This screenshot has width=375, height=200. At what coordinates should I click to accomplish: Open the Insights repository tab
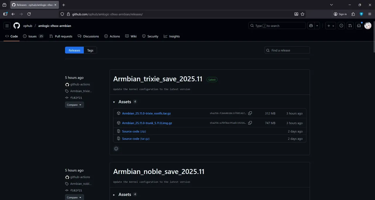click(x=172, y=36)
